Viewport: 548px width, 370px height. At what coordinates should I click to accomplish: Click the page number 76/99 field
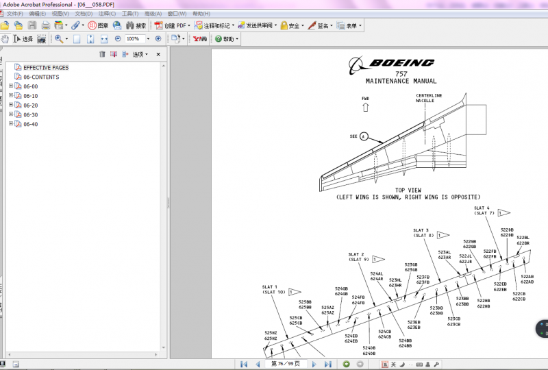click(286, 364)
